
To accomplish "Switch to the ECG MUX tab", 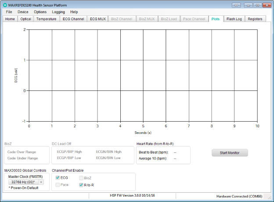I will [98, 19].
